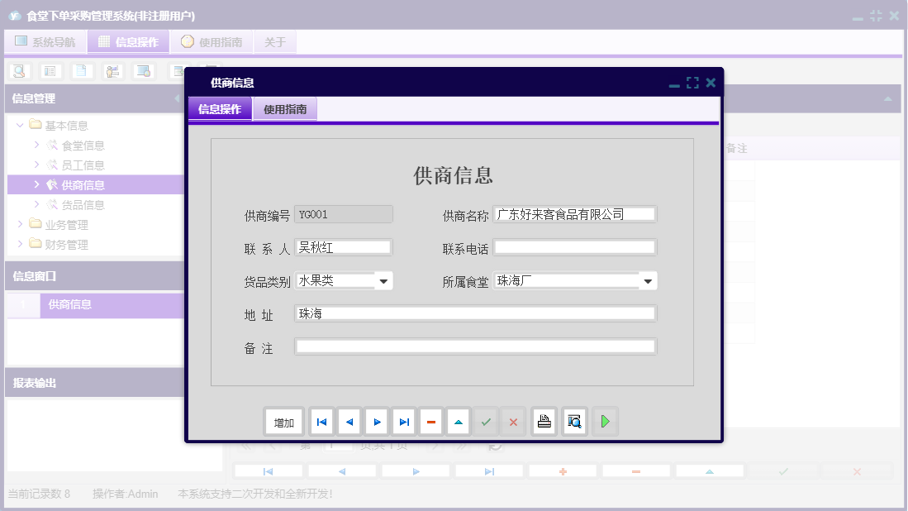908x511 pixels.
Task: Click the 增加 button
Action: [x=283, y=421]
